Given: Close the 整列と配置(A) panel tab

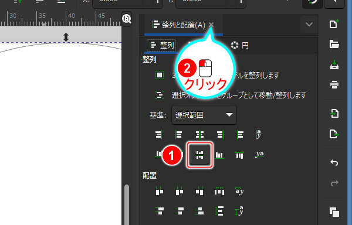Looking at the screenshot, I should (x=211, y=25).
